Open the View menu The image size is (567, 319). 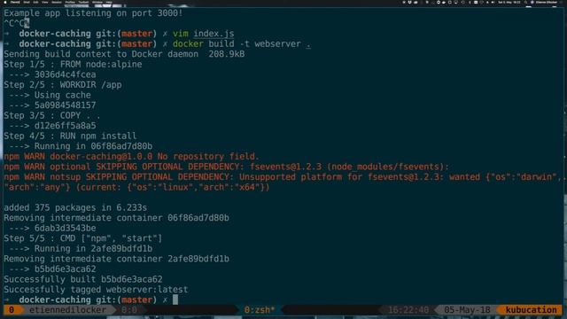click(44, 2)
